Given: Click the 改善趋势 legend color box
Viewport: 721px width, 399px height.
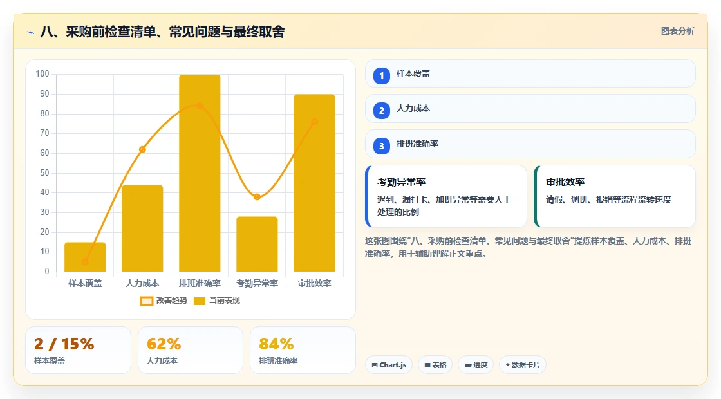Looking at the screenshot, I should (147, 301).
